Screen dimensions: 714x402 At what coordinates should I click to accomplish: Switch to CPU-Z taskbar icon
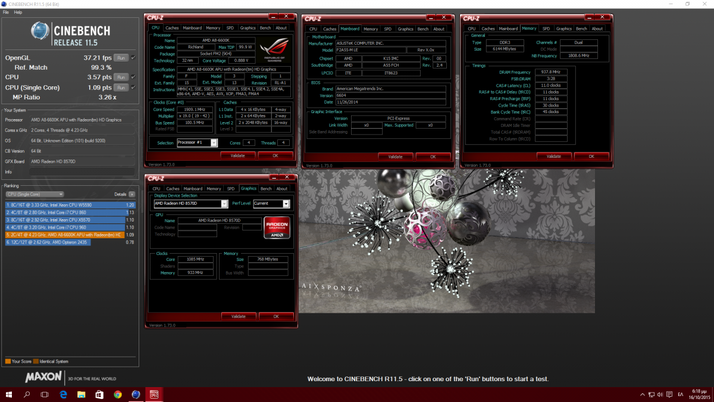(154, 394)
